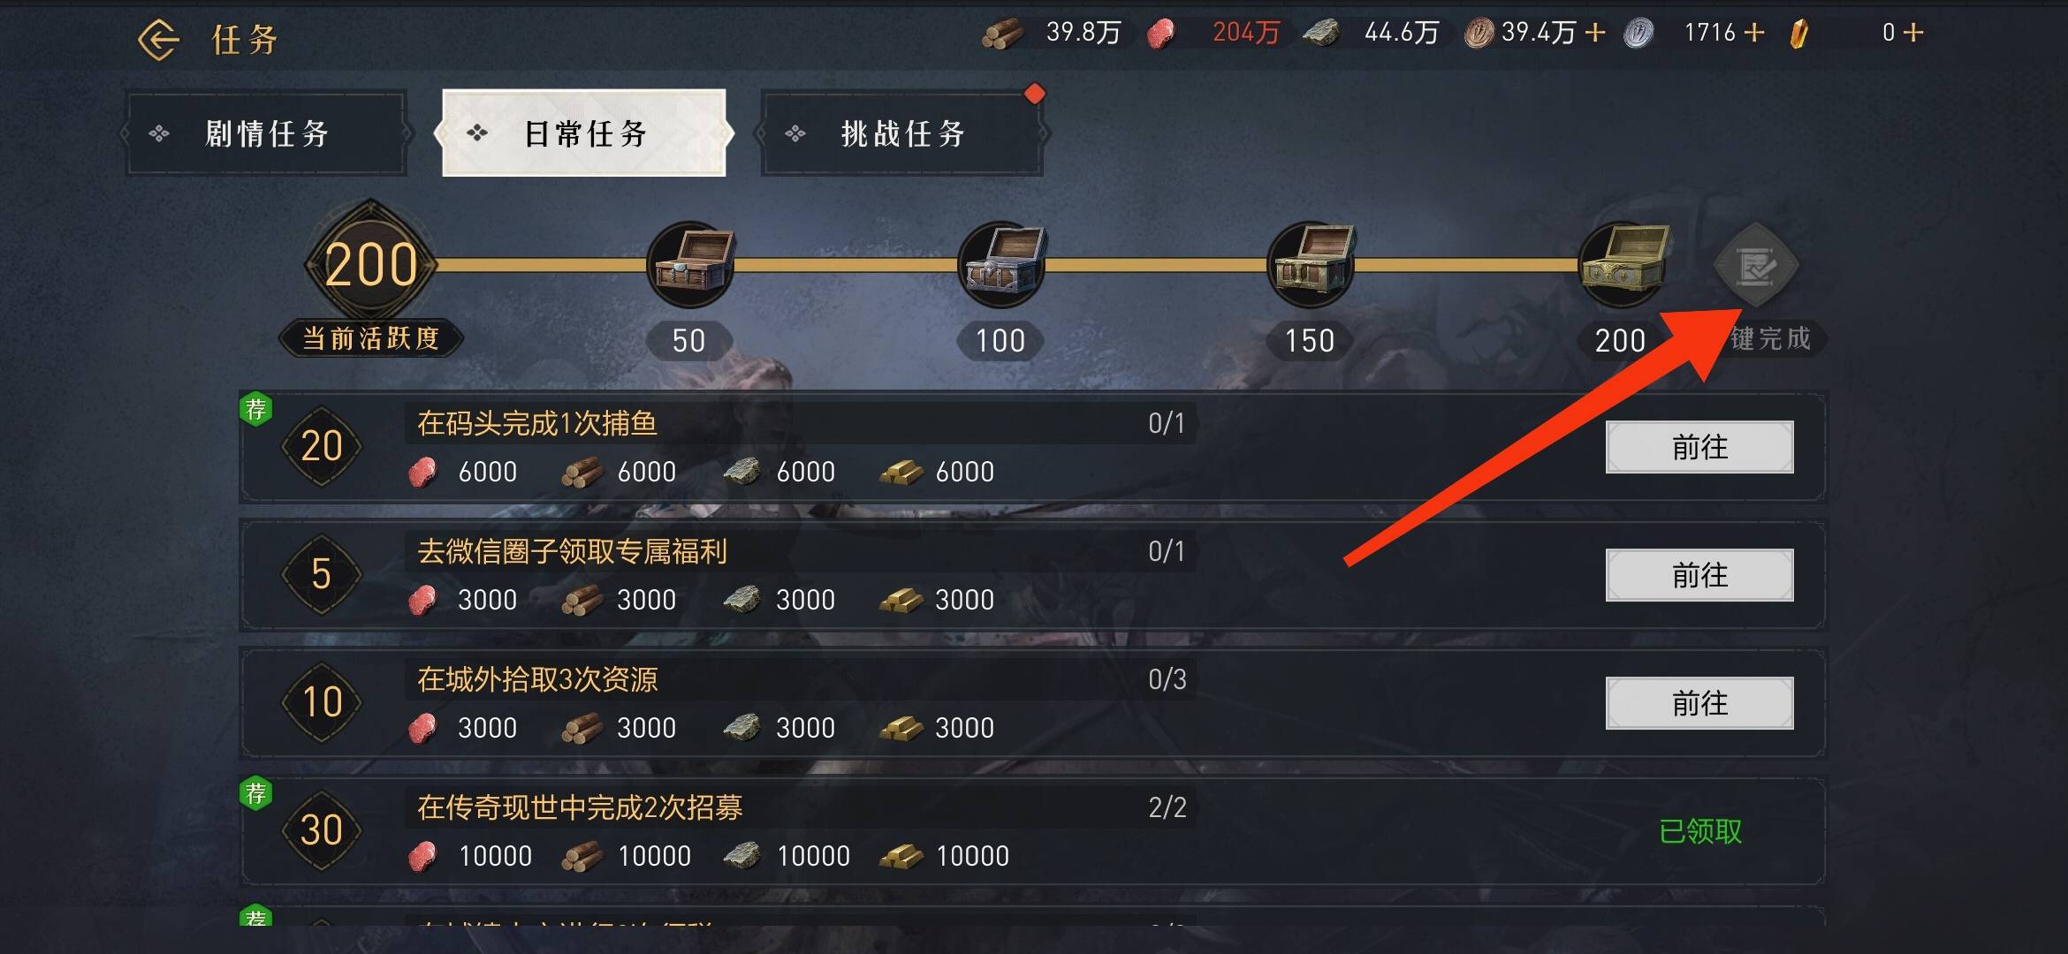Viewport: 2068px width, 954px height.
Task: Add more silver currency with plus sign
Action: tap(1754, 33)
